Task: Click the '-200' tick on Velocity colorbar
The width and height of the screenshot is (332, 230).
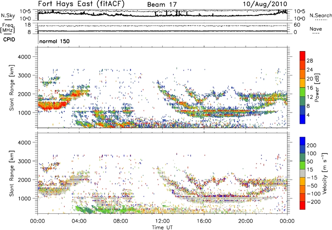Action: (x=314, y=202)
